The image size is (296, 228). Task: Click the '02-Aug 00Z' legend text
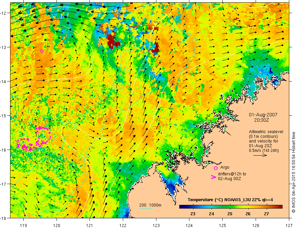point(229,179)
